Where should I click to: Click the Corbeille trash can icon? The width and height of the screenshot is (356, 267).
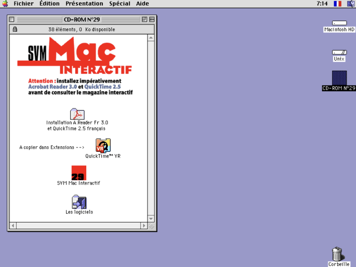[338, 254]
